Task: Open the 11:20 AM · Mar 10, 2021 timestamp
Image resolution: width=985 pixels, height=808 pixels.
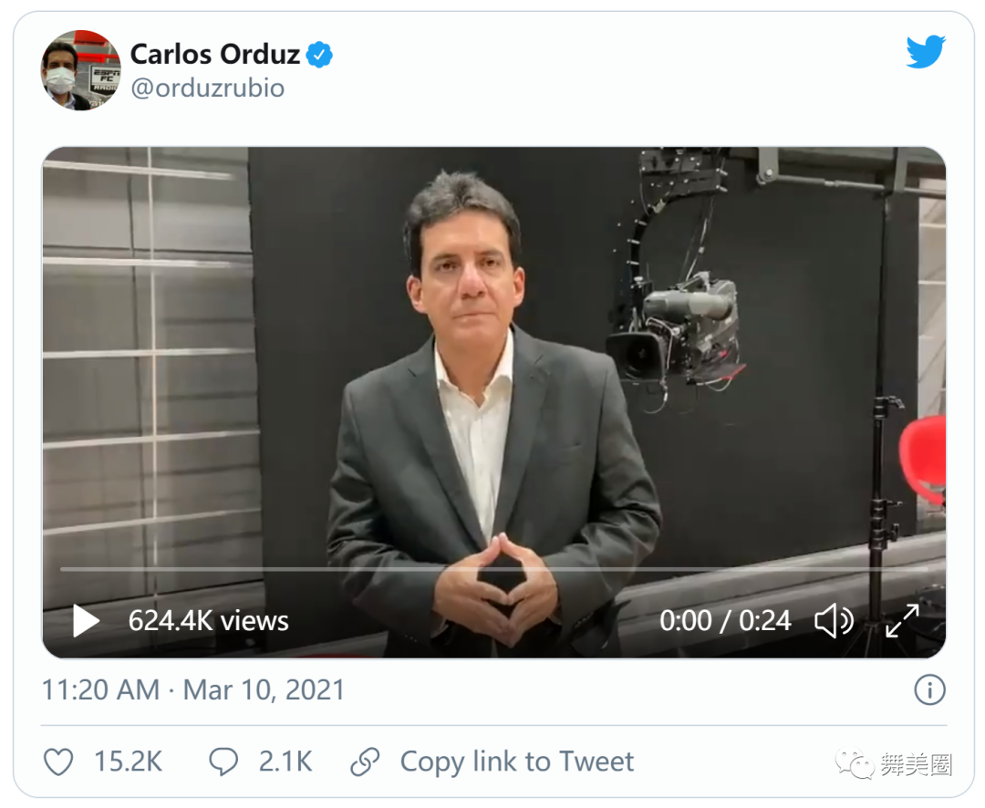Action: [193, 689]
